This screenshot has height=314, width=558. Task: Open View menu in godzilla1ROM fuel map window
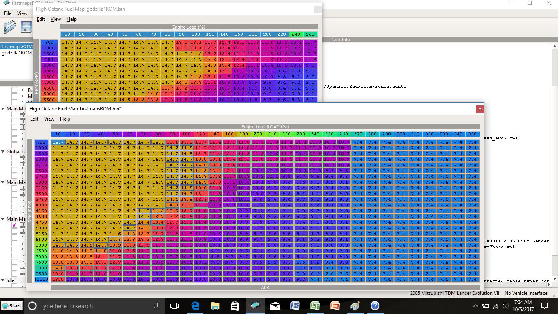point(56,19)
